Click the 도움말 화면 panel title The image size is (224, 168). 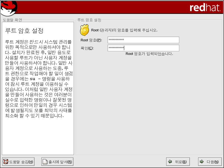(13, 20)
